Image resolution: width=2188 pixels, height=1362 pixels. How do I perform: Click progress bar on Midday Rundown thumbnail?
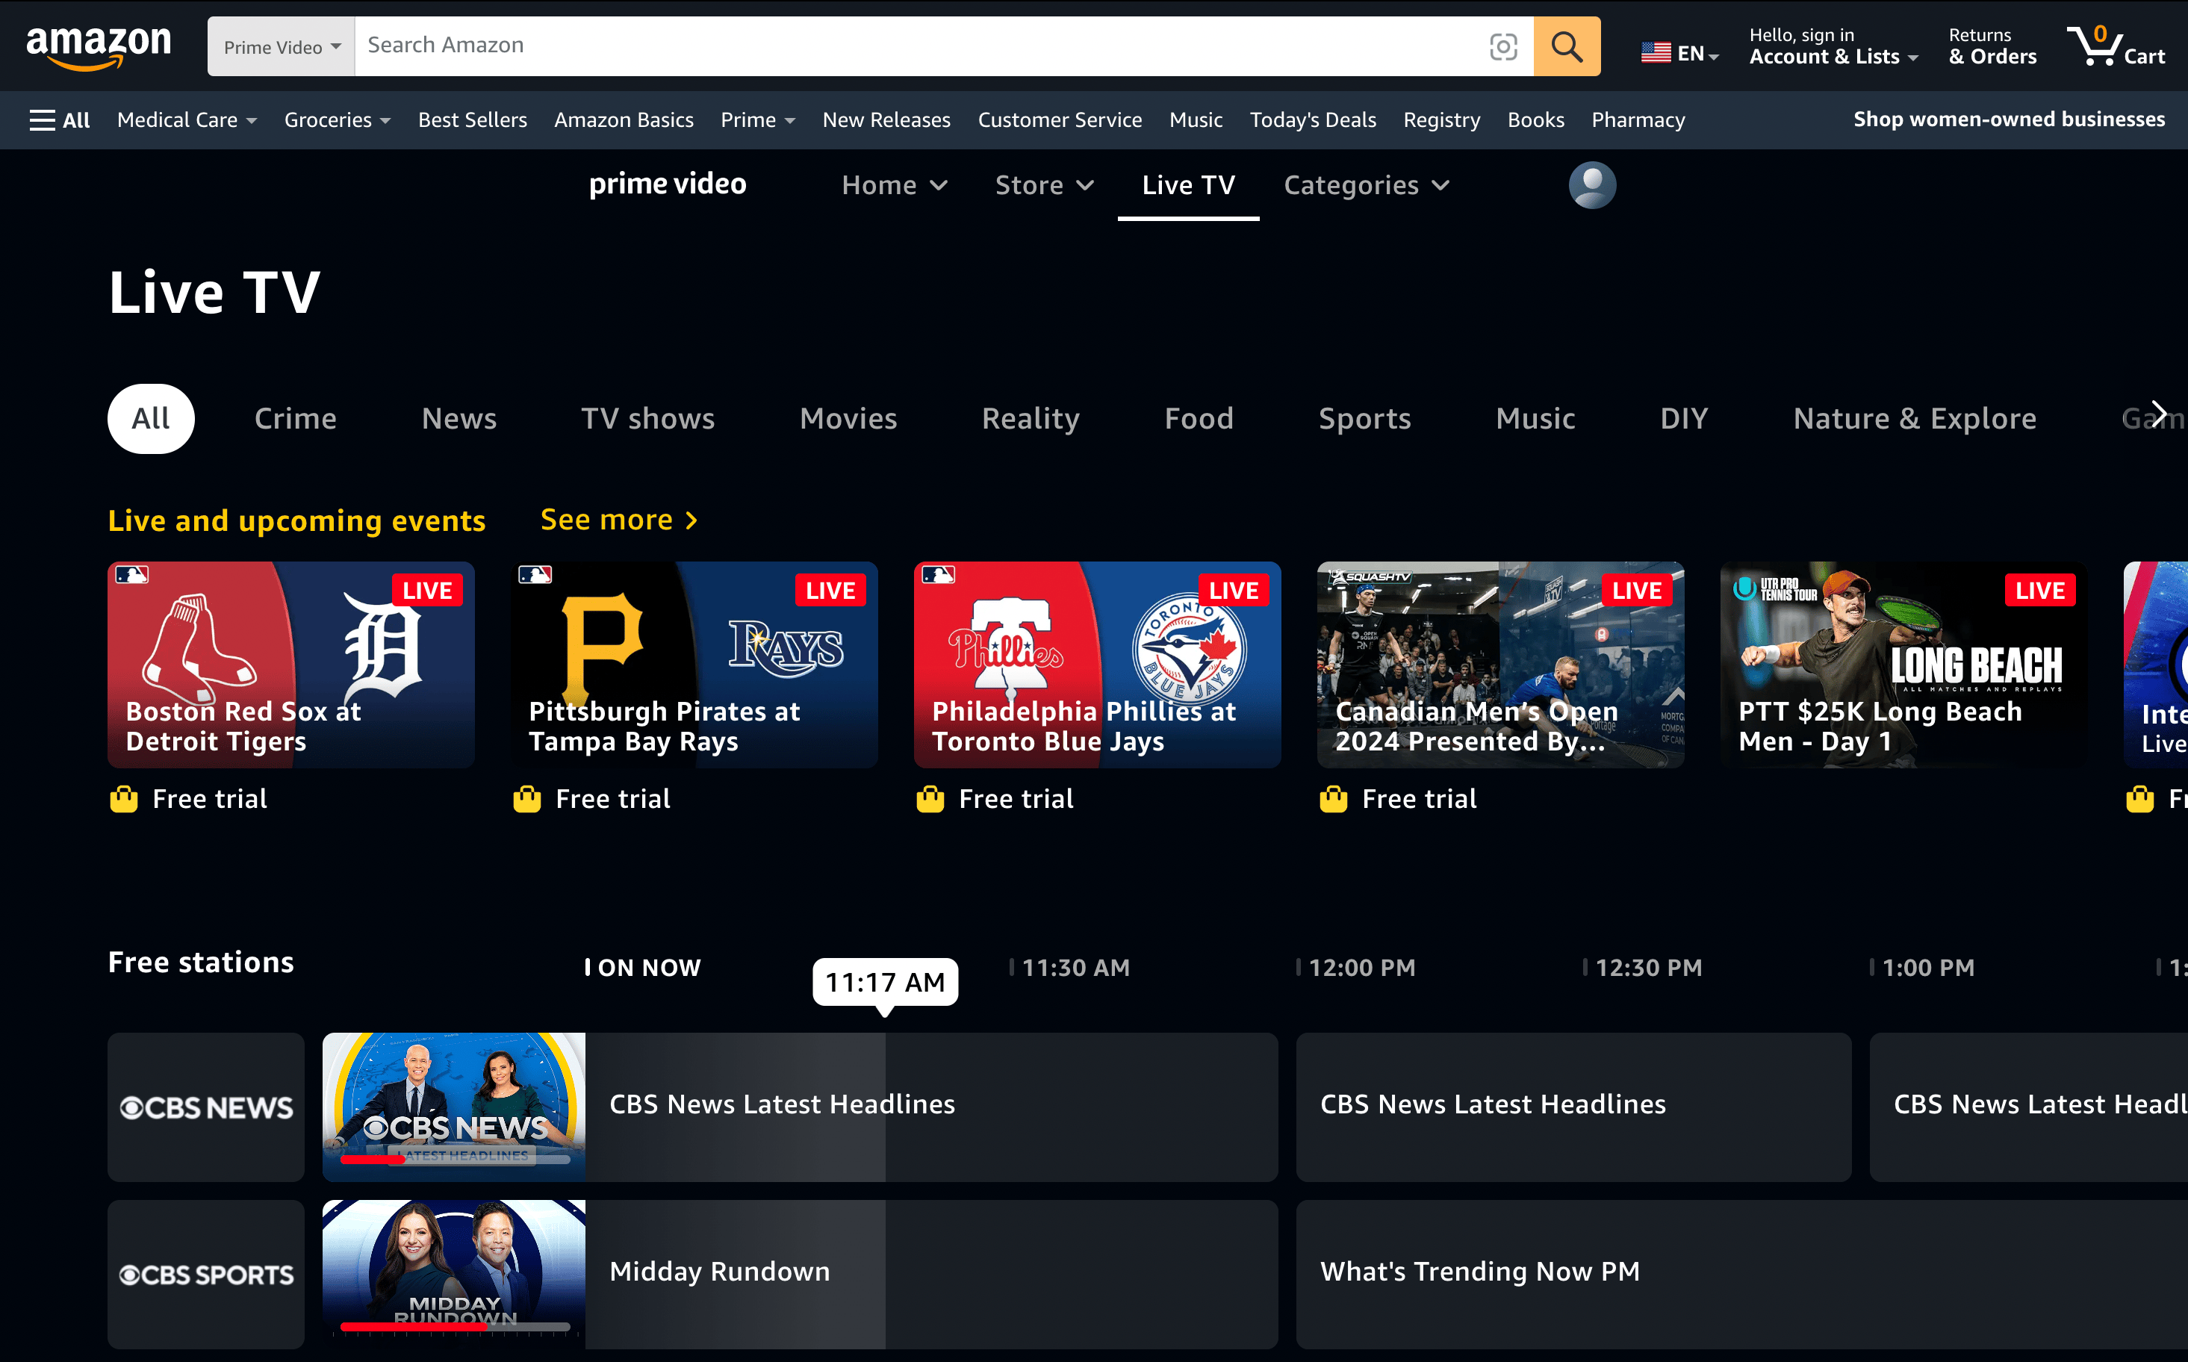(455, 1327)
